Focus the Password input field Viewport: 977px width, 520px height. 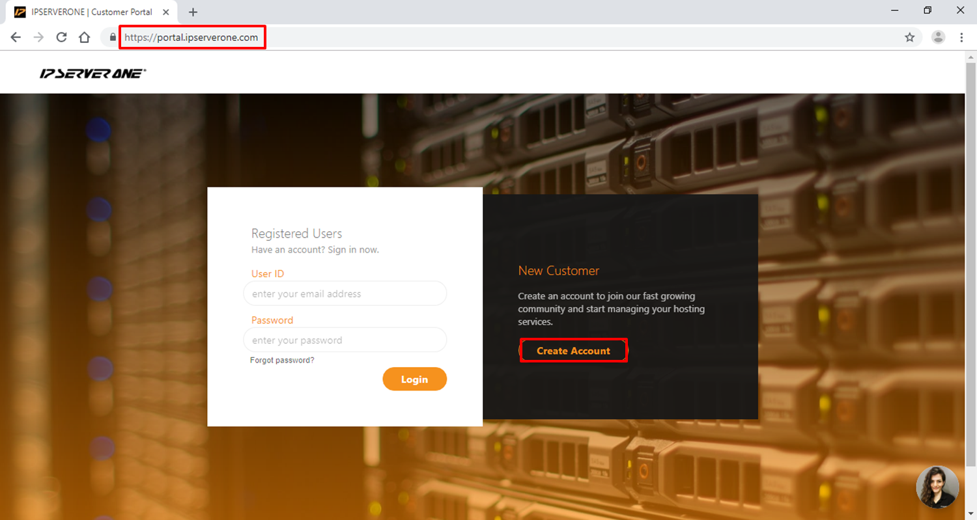click(345, 340)
